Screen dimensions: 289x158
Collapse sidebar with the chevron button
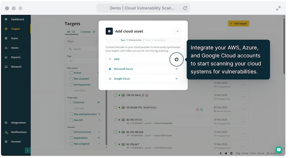click(28, 150)
